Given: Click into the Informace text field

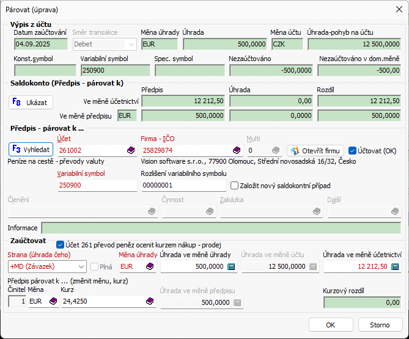Looking at the screenshot, I should coord(221,228).
